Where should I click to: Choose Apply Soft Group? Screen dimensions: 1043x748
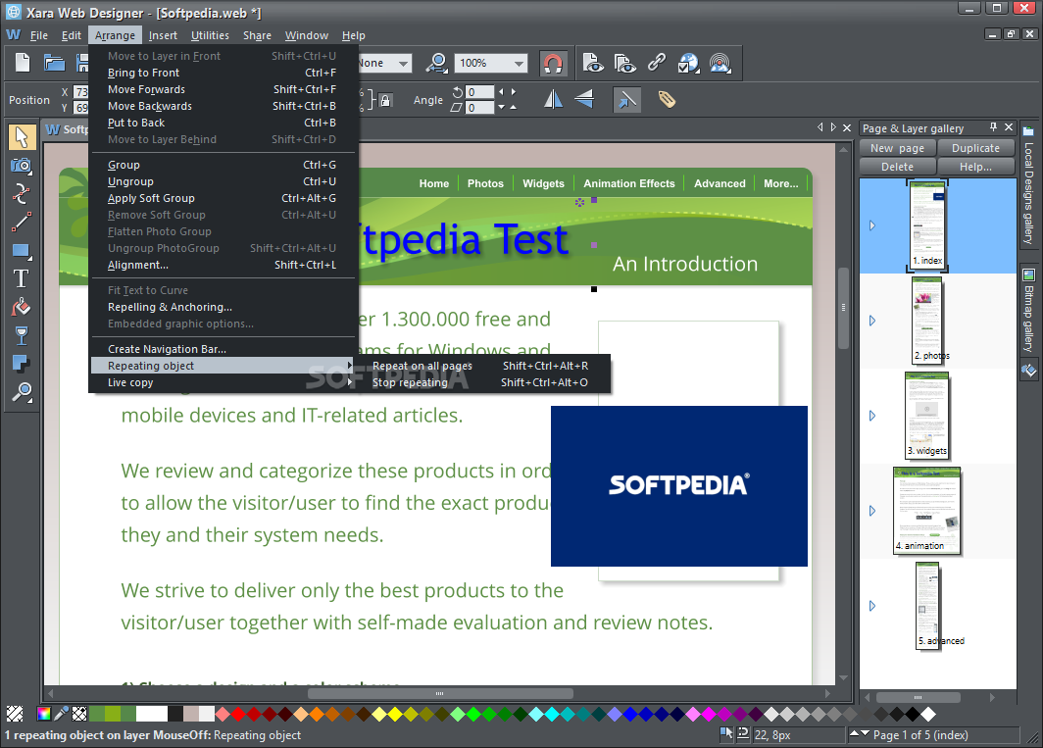pyautogui.click(x=223, y=198)
